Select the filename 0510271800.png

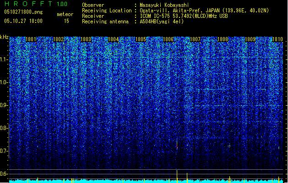23,12
